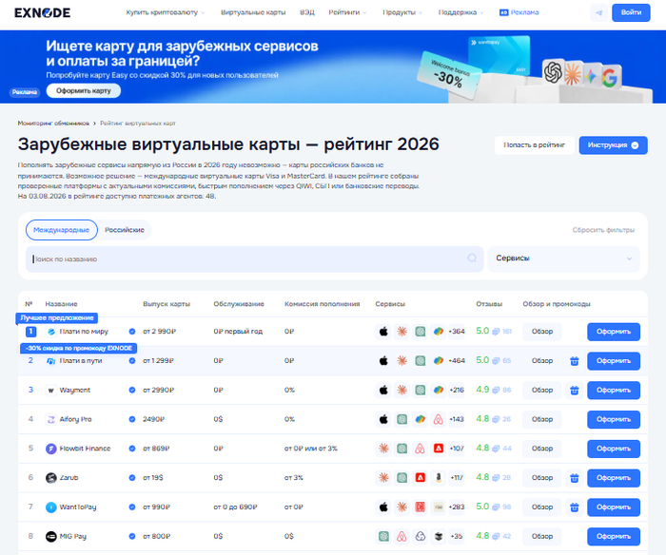This screenshot has width=666, height=555.
Task: Click the 5.0 rating for WantToPay
Action: [482, 507]
